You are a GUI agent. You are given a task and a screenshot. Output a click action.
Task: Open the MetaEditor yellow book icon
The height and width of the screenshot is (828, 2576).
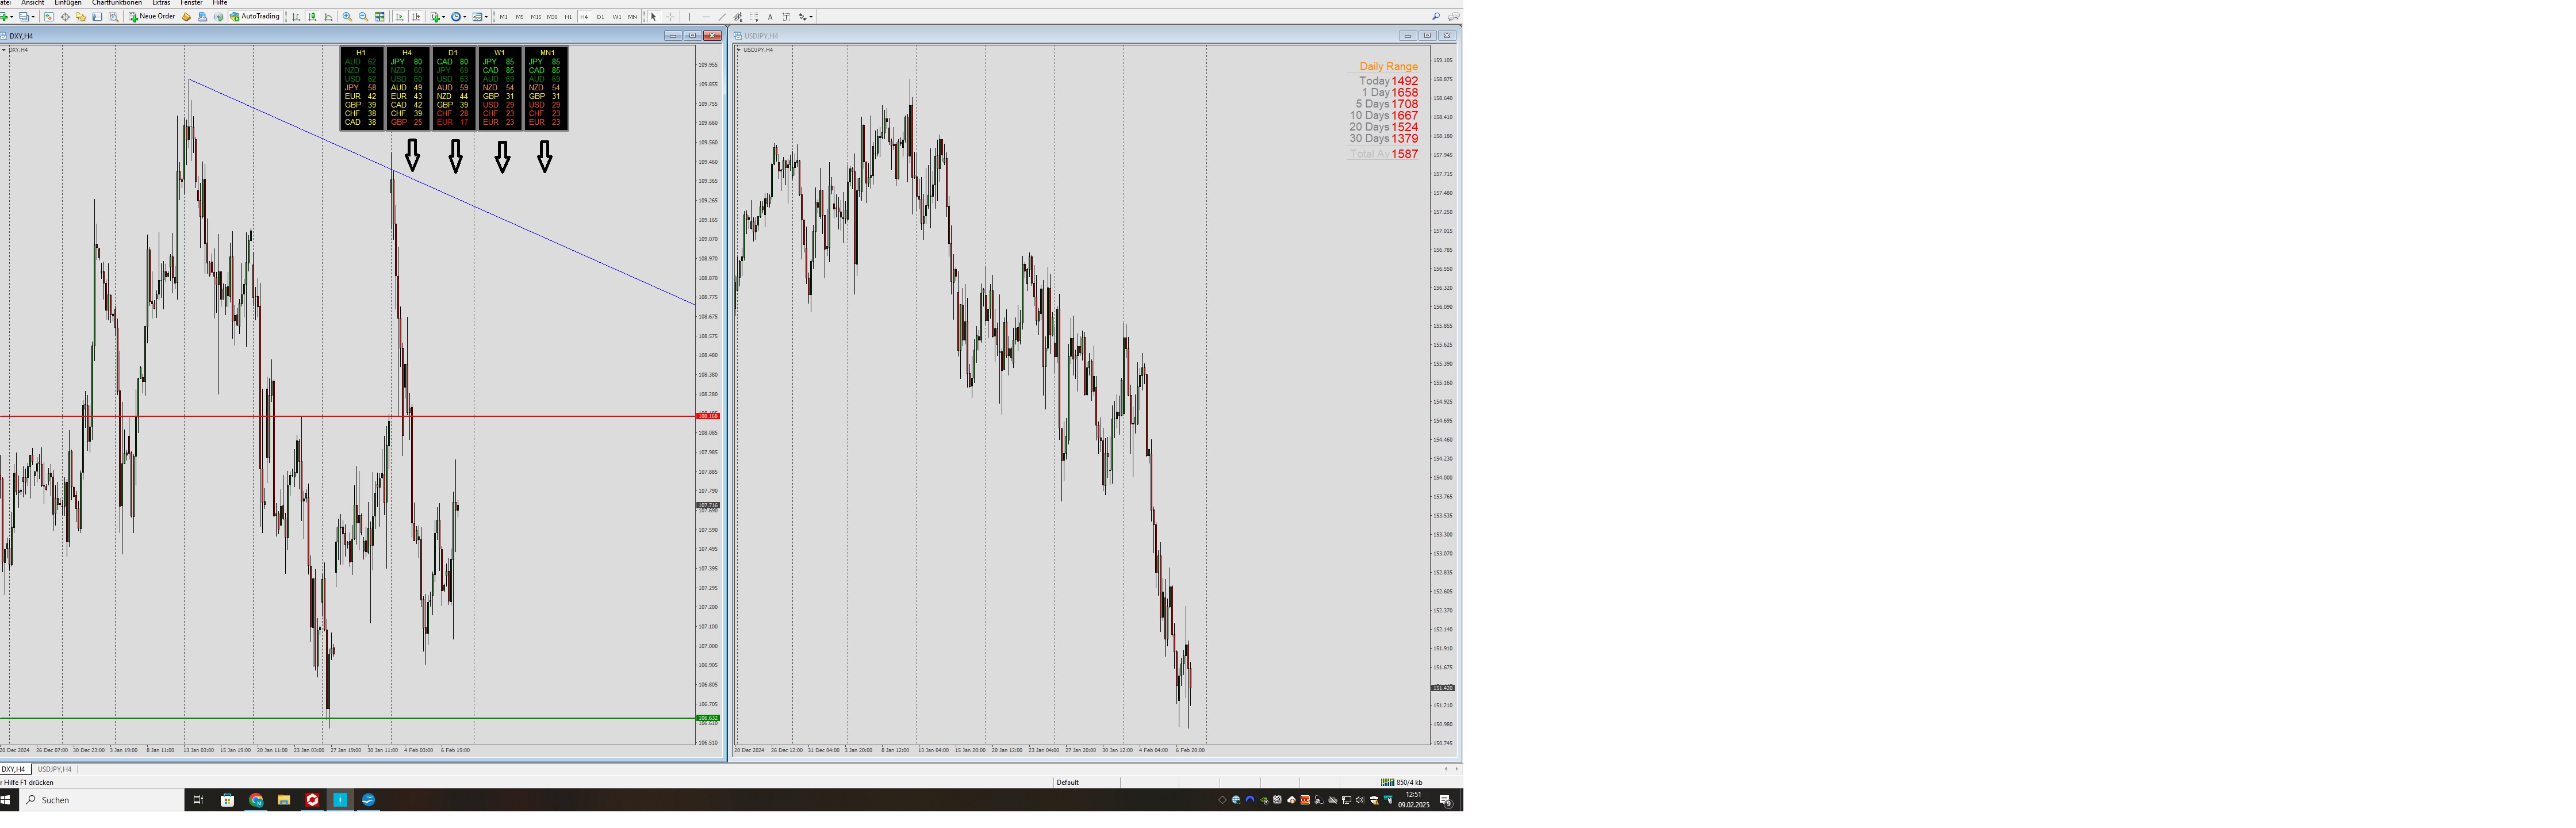186,17
